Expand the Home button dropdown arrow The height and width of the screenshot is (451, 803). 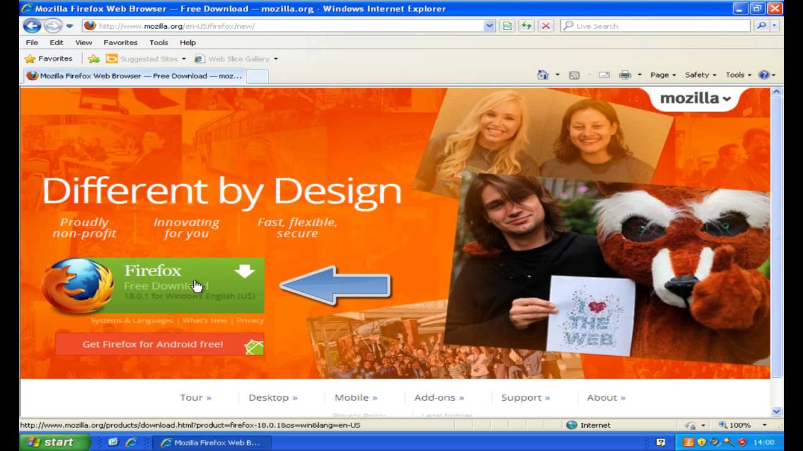[557, 75]
